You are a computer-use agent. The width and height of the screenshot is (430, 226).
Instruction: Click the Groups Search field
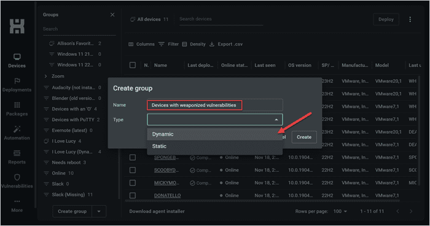79,29
